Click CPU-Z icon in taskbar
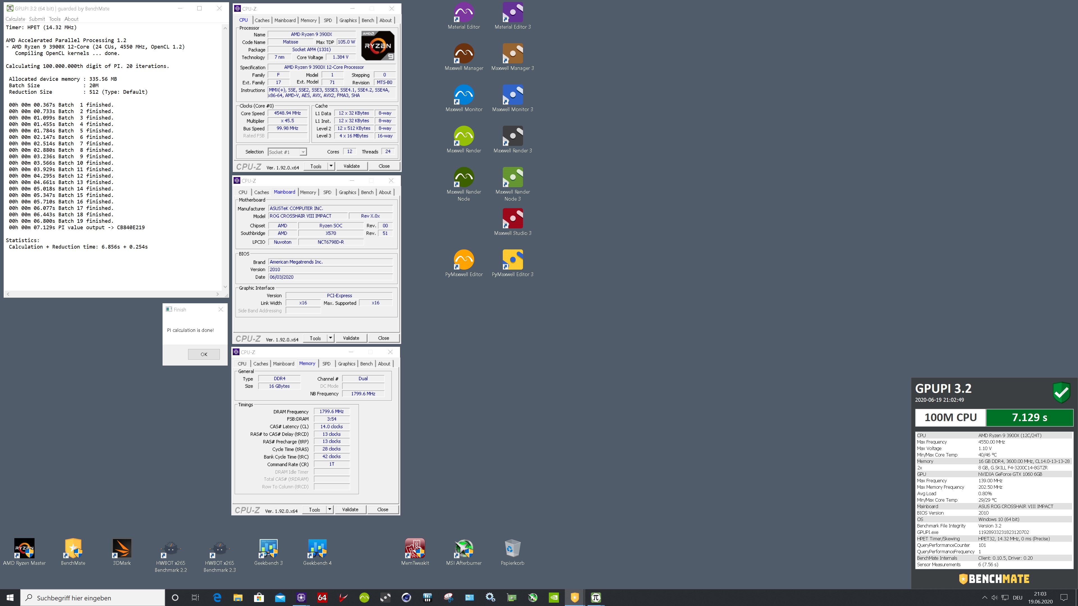Viewport: 1078px width, 606px height. (301, 598)
